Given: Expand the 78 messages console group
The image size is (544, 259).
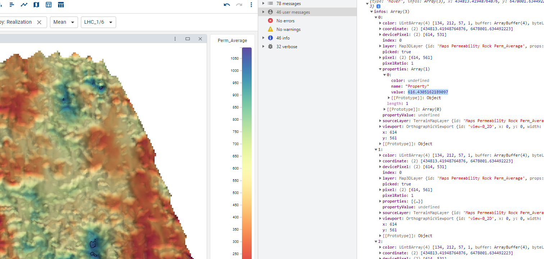Looking at the screenshot, I should (x=264, y=3).
